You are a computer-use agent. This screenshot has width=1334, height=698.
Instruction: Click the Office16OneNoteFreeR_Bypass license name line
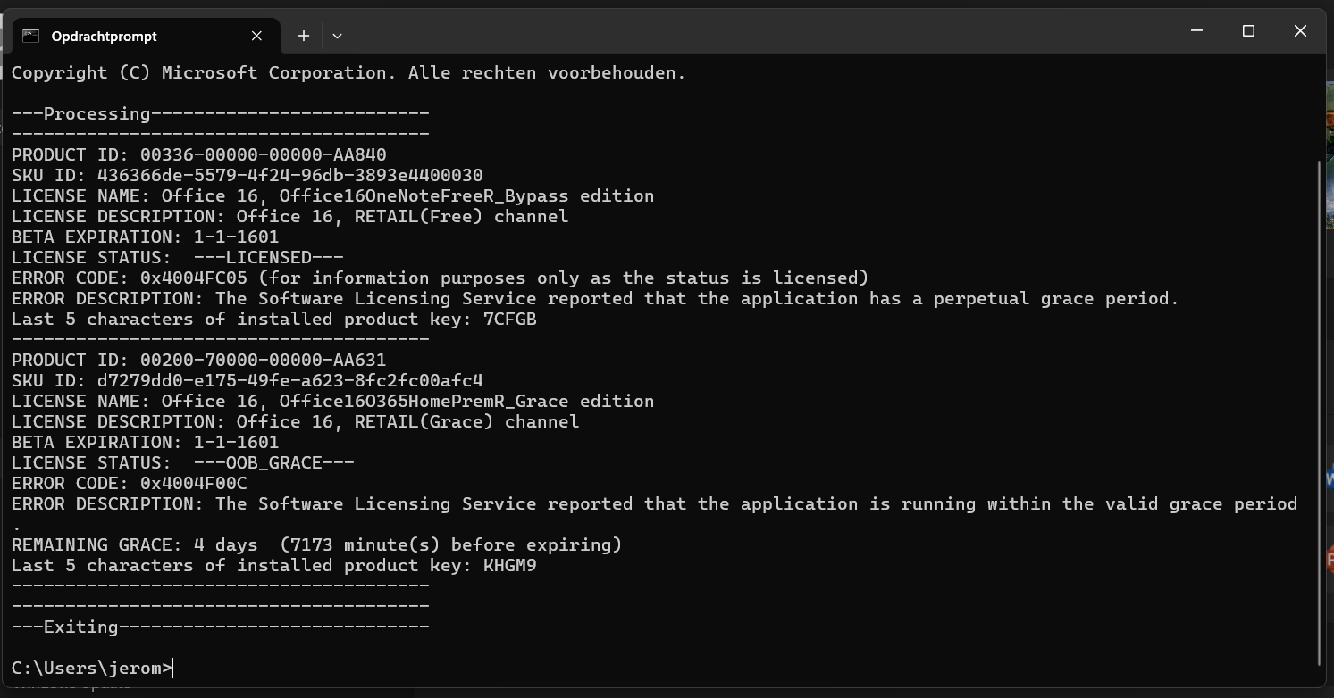(x=333, y=195)
